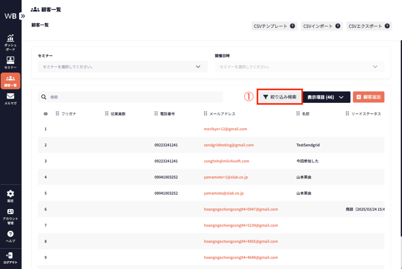
Task: Click the 顧客追加 button
Action: [x=368, y=97]
